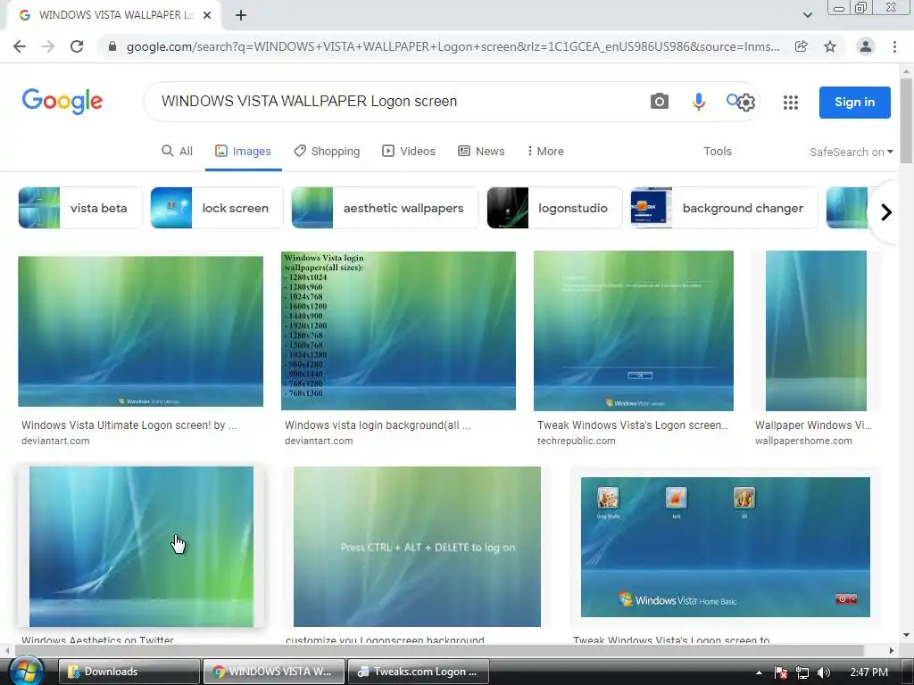Screen dimensions: 914x685
Task: Open the News results tab
Action: click(481, 152)
